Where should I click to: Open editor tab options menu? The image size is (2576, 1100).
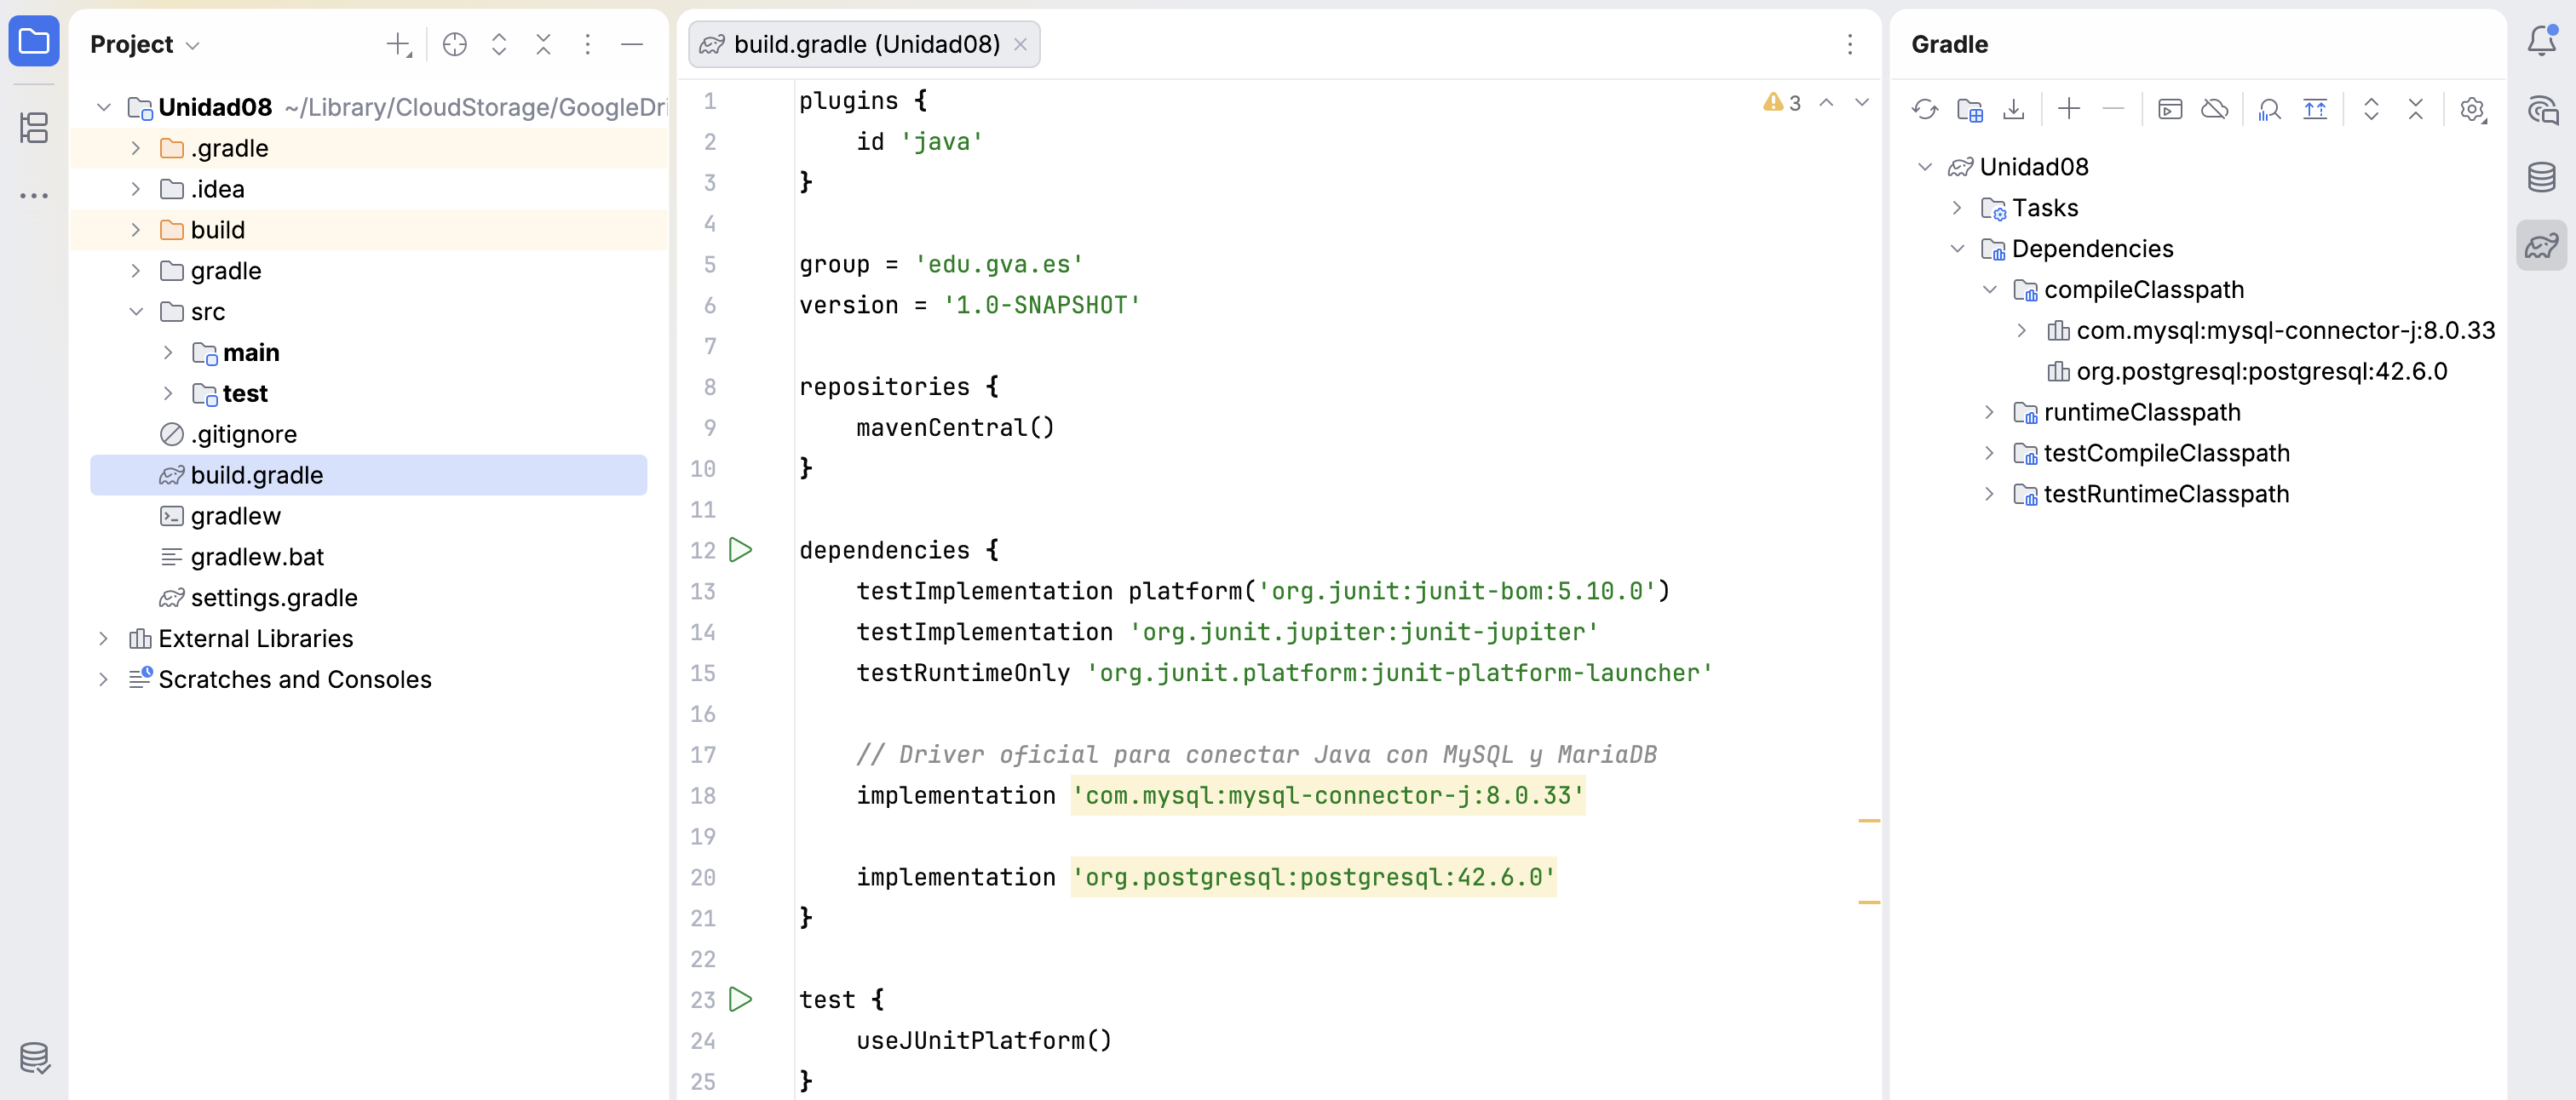1849,44
